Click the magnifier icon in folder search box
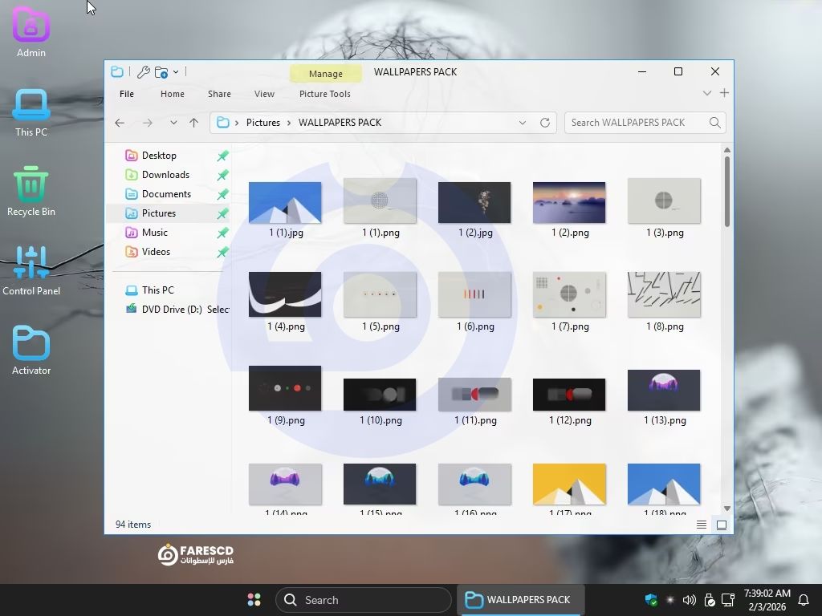Image resolution: width=822 pixels, height=616 pixels. coord(714,123)
